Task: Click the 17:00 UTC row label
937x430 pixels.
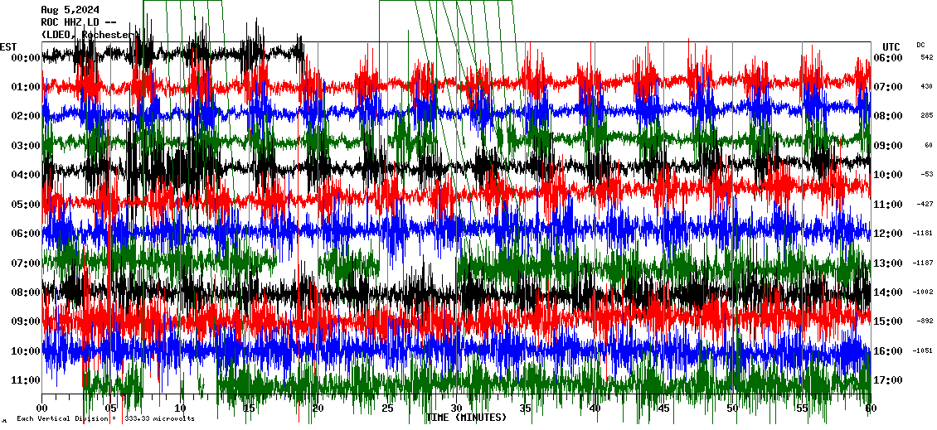Action: [887, 380]
